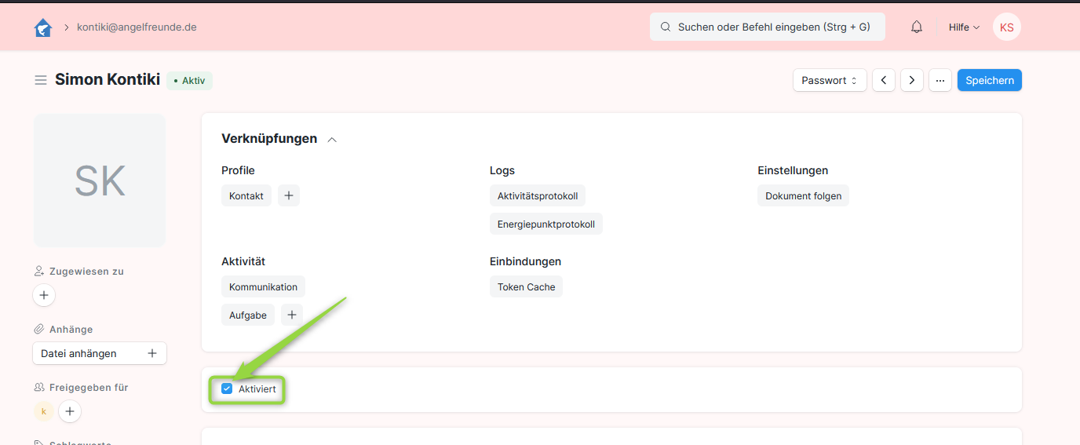The width and height of the screenshot is (1080, 445).
Task: Add new Aufgabe with plus icon
Action: pos(292,315)
